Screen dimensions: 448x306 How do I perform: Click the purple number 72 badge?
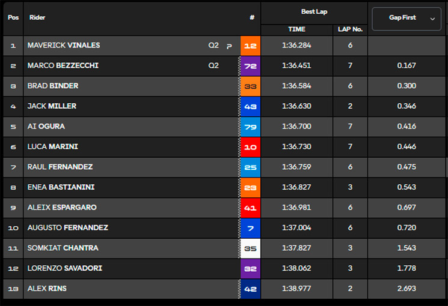coord(250,66)
